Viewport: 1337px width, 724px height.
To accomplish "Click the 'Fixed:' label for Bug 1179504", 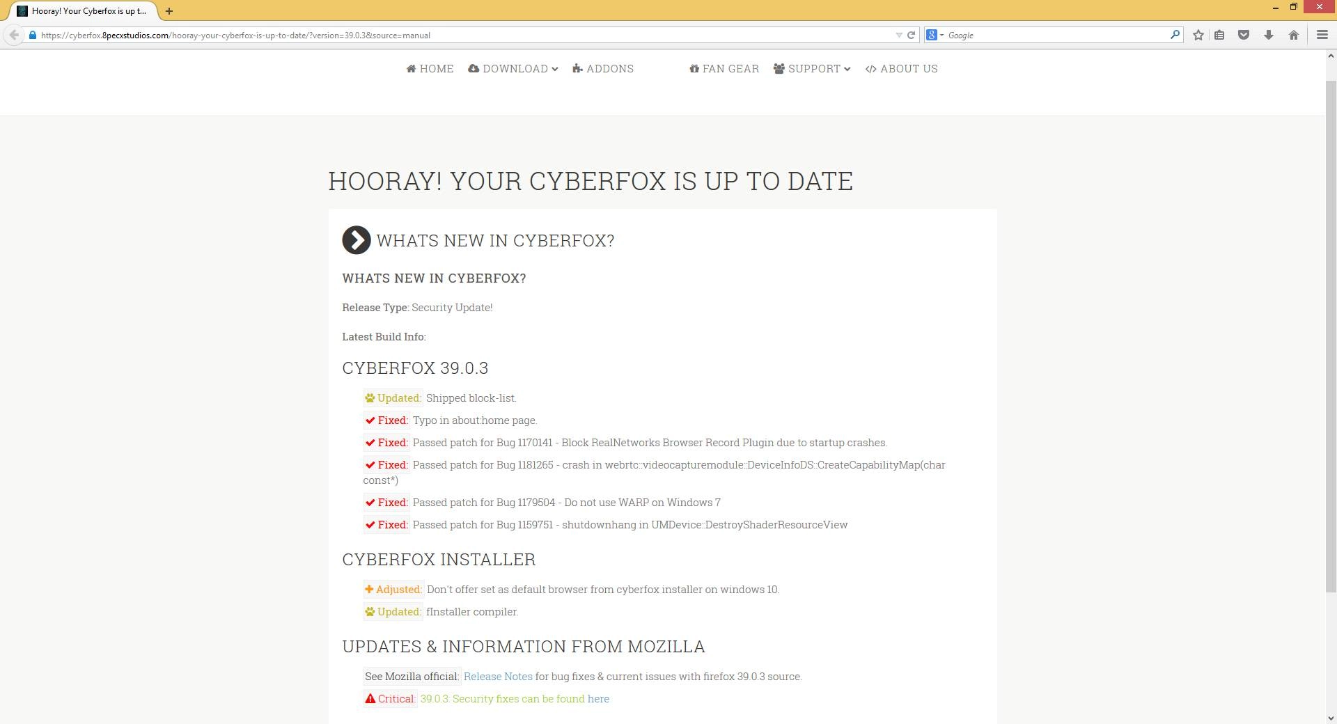I will [x=386, y=503].
